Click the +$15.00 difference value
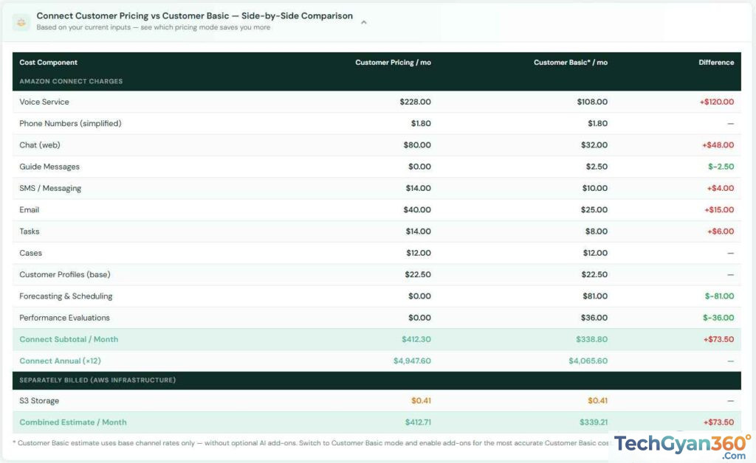Screen dimensions: 756x463 [719, 210]
